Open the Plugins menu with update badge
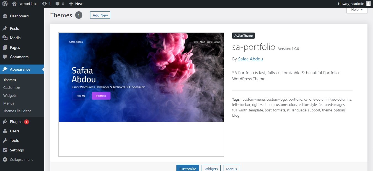The height and width of the screenshot is (171, 373). tap(16, 122)
